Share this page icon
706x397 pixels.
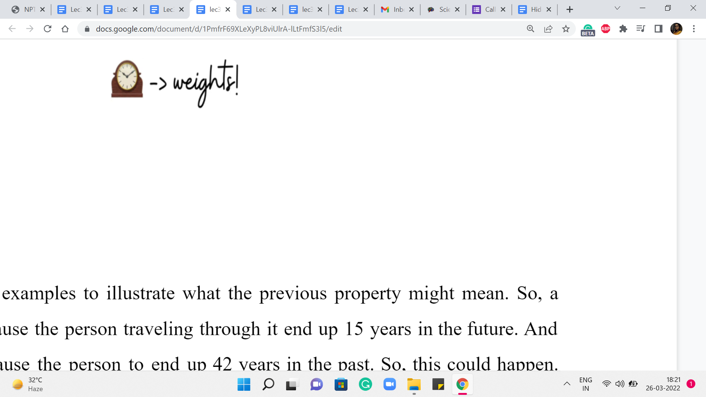pos(548,29)
